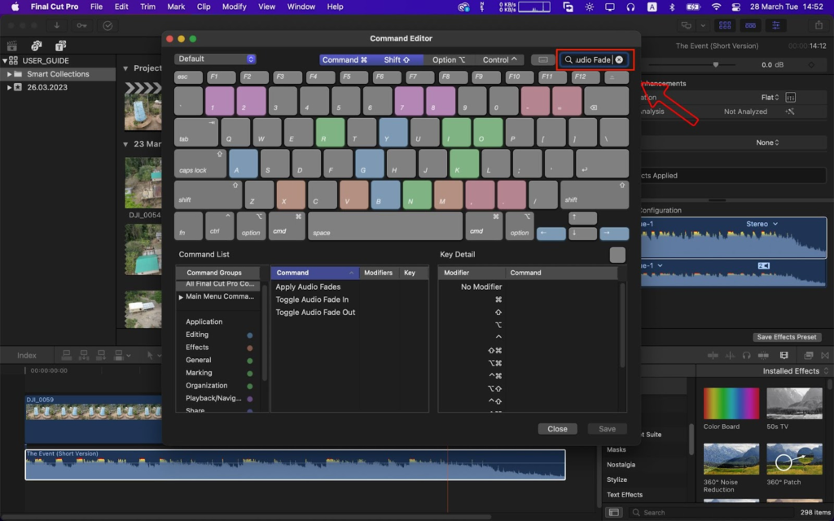This screenshot has height=521, width=834.
Task: Click the effects browser layout icon by Search
Action: 614,513
